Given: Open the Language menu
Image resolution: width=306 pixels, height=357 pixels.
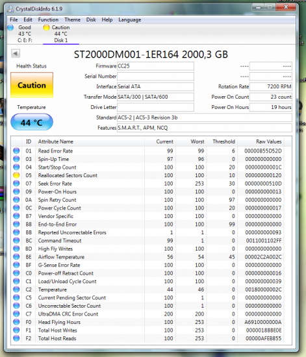Looking at the screenshot, I should 130,20.
